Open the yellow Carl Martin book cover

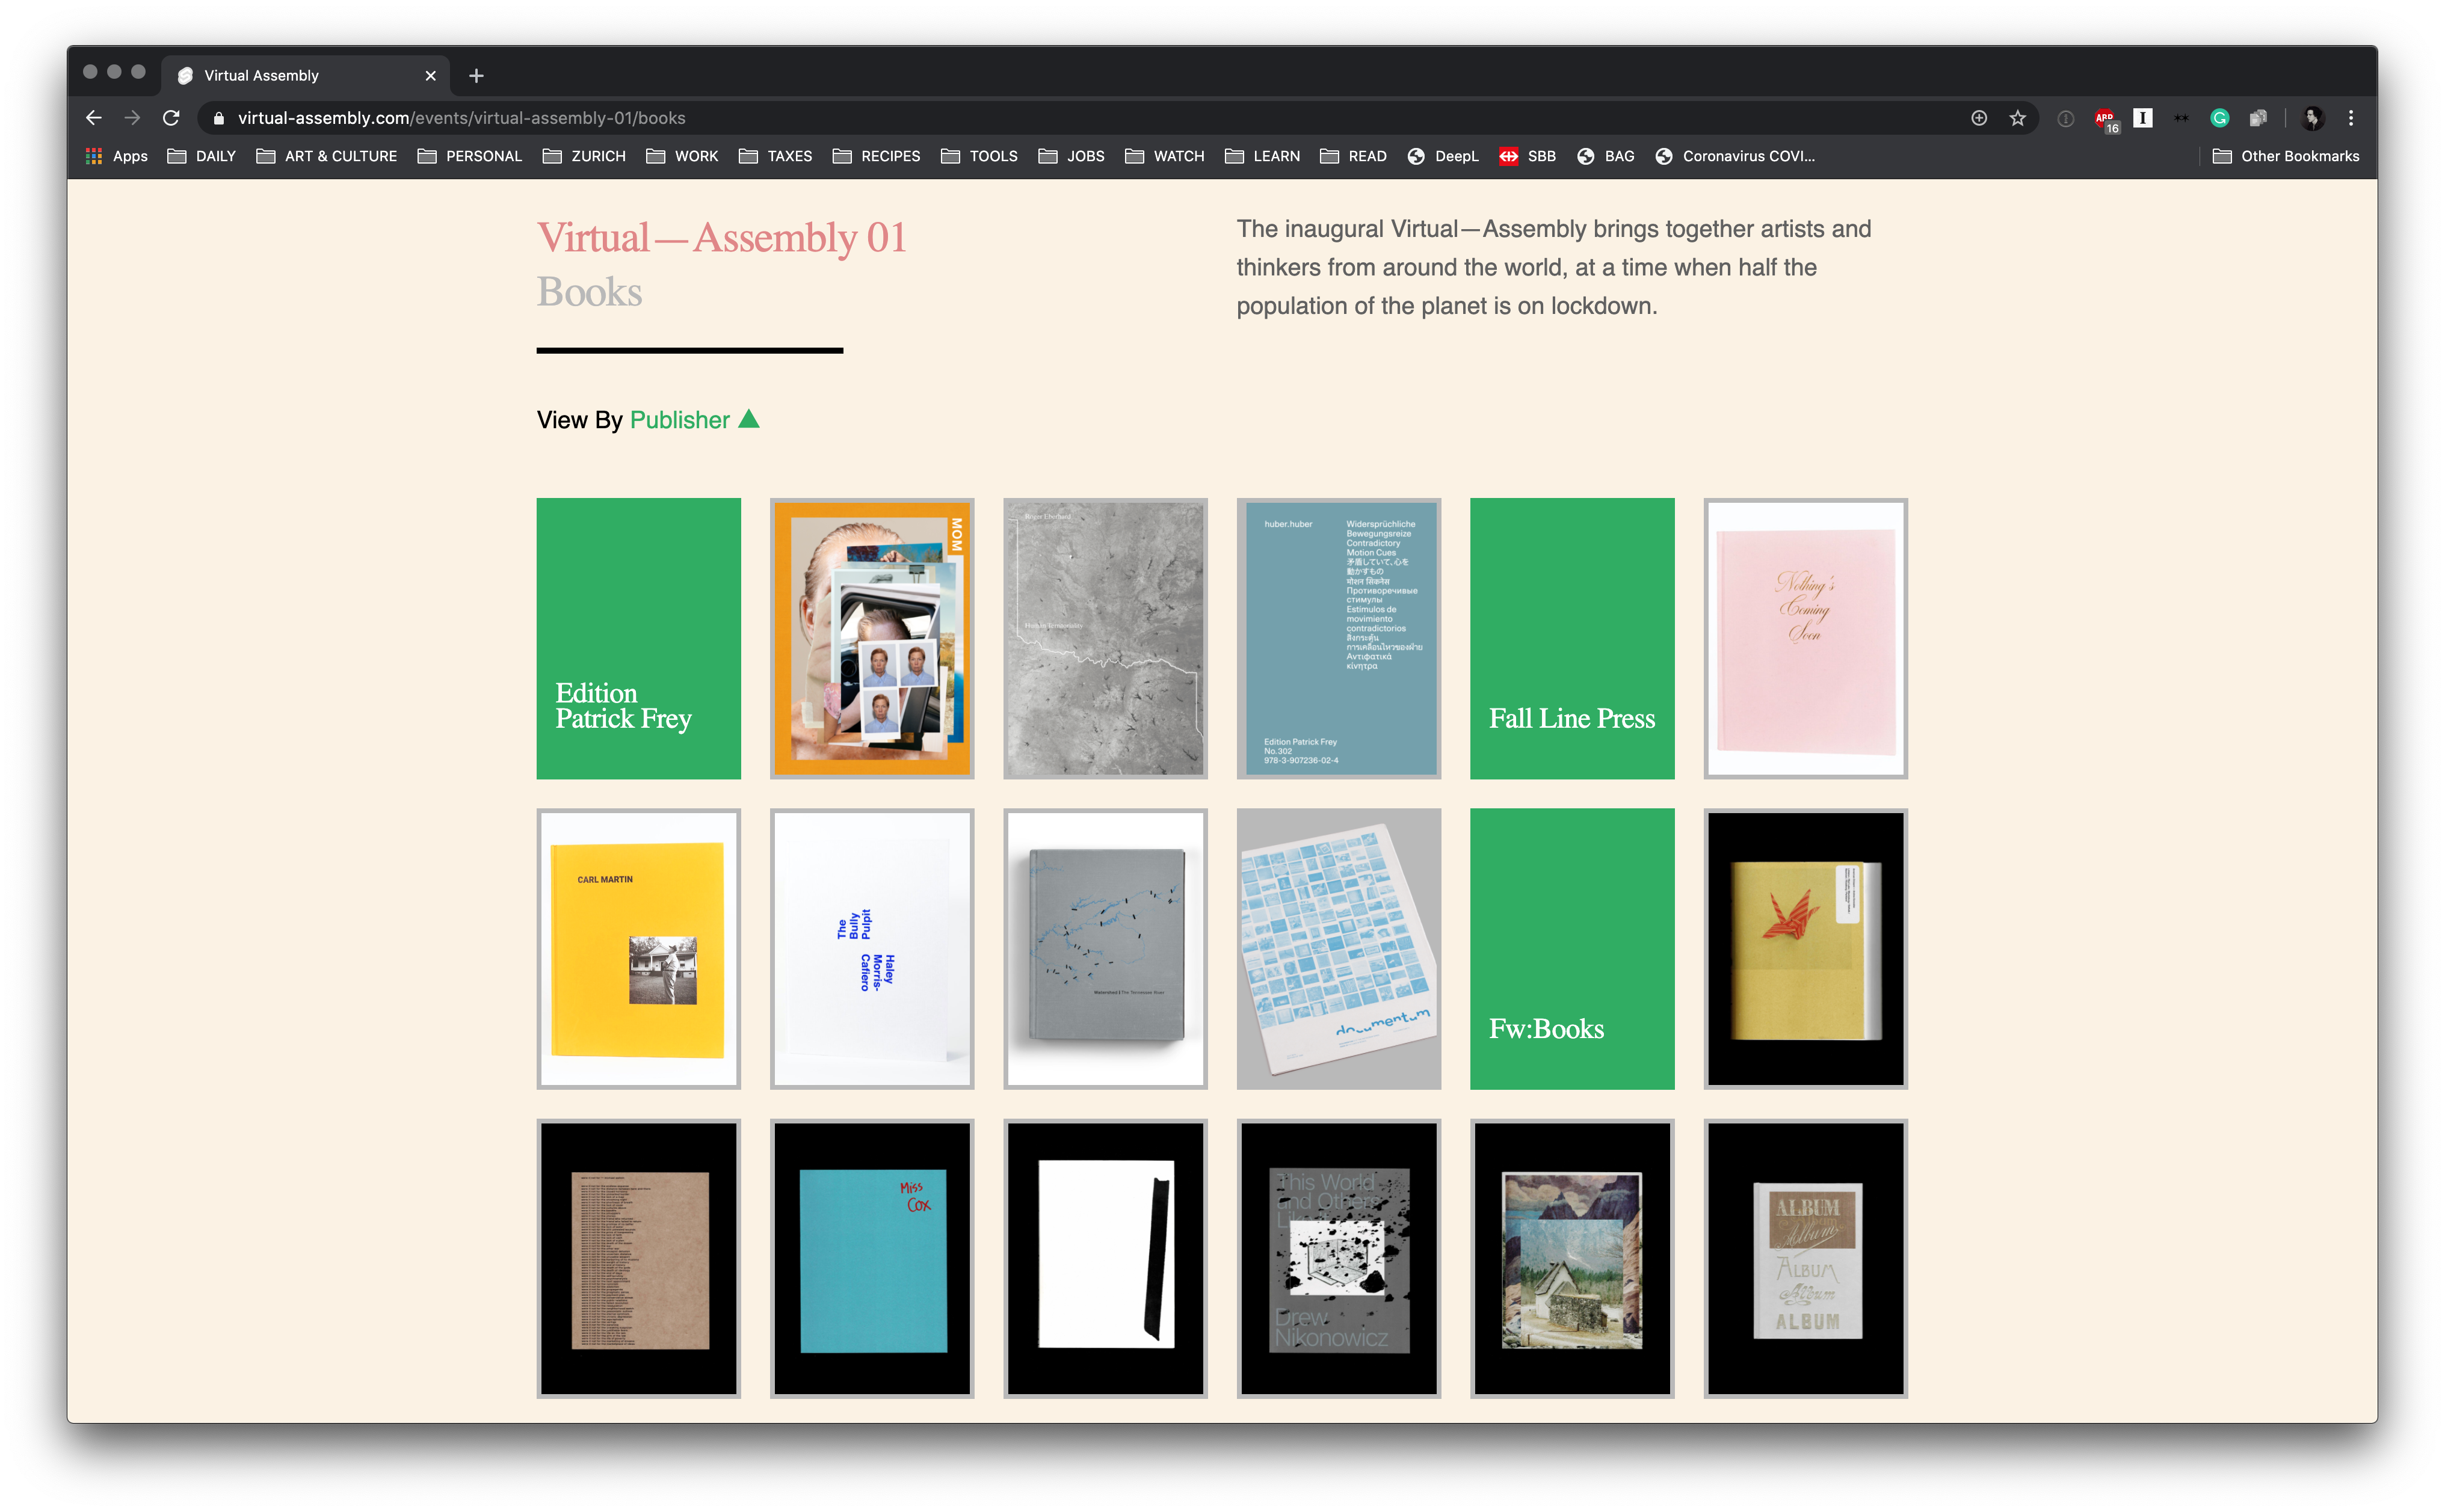[638, 948]
